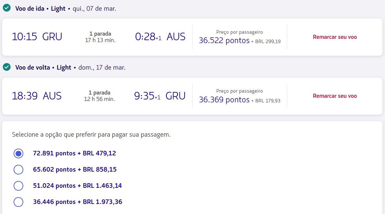385x214 pixels.
Task: Click the Voo de volta Light heading
Action: (43, 68)
